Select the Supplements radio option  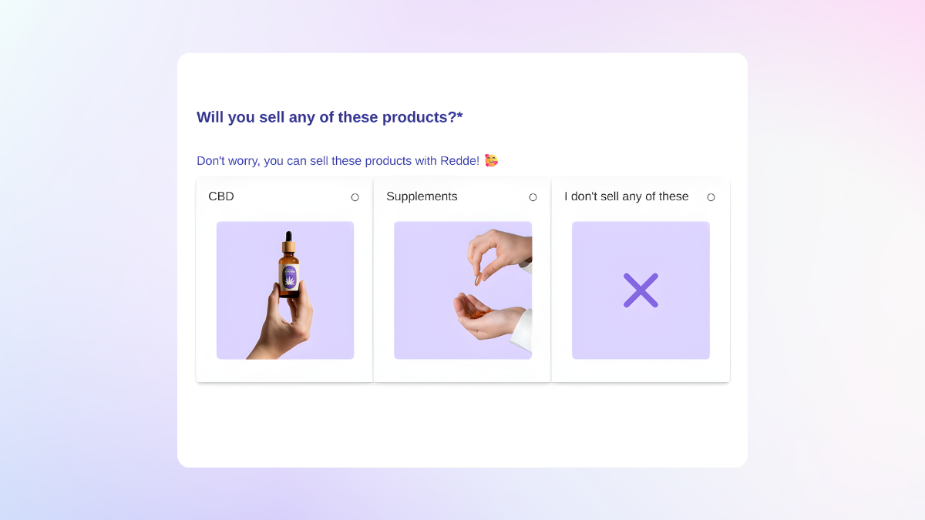(x=533, y=197)
